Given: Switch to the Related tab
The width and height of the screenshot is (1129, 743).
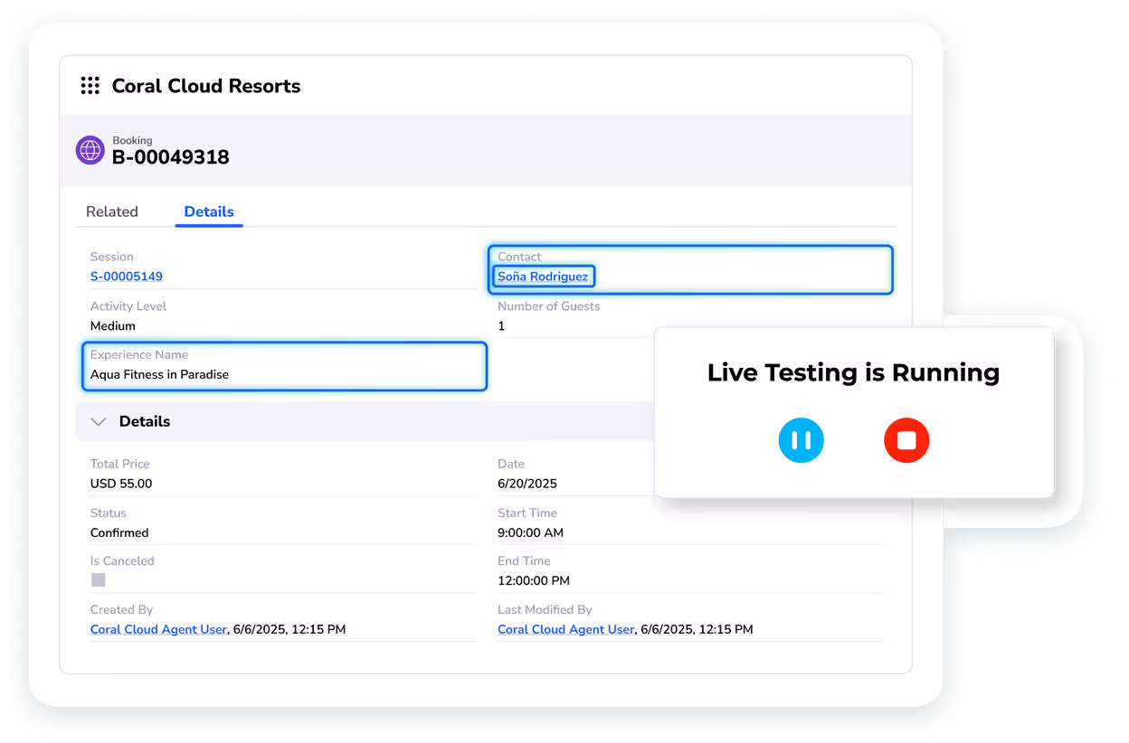Looking at the screenshot, I should pyautogui.click(x=112, y=212).
